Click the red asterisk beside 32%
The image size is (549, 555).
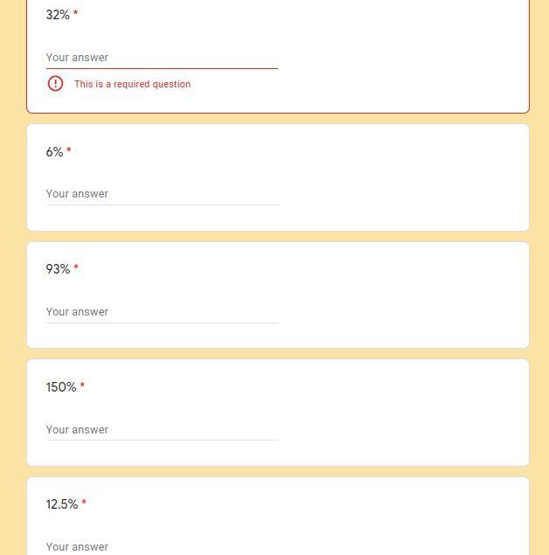pyautogui.click(x=75, y=14)
